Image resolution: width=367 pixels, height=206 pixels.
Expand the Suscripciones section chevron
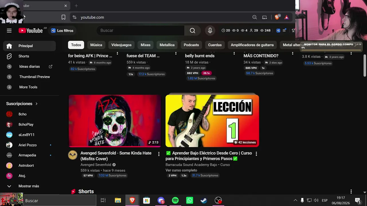[36, 104]
